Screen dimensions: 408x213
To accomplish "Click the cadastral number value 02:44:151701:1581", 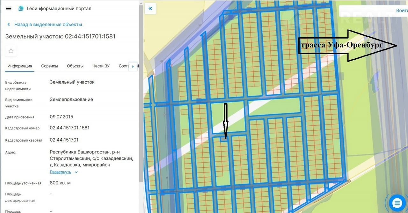I will 69,128.
